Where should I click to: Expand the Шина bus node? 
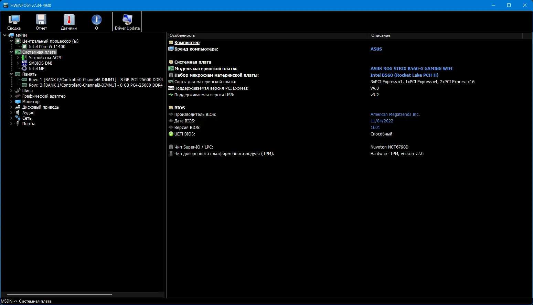(11, 90)
